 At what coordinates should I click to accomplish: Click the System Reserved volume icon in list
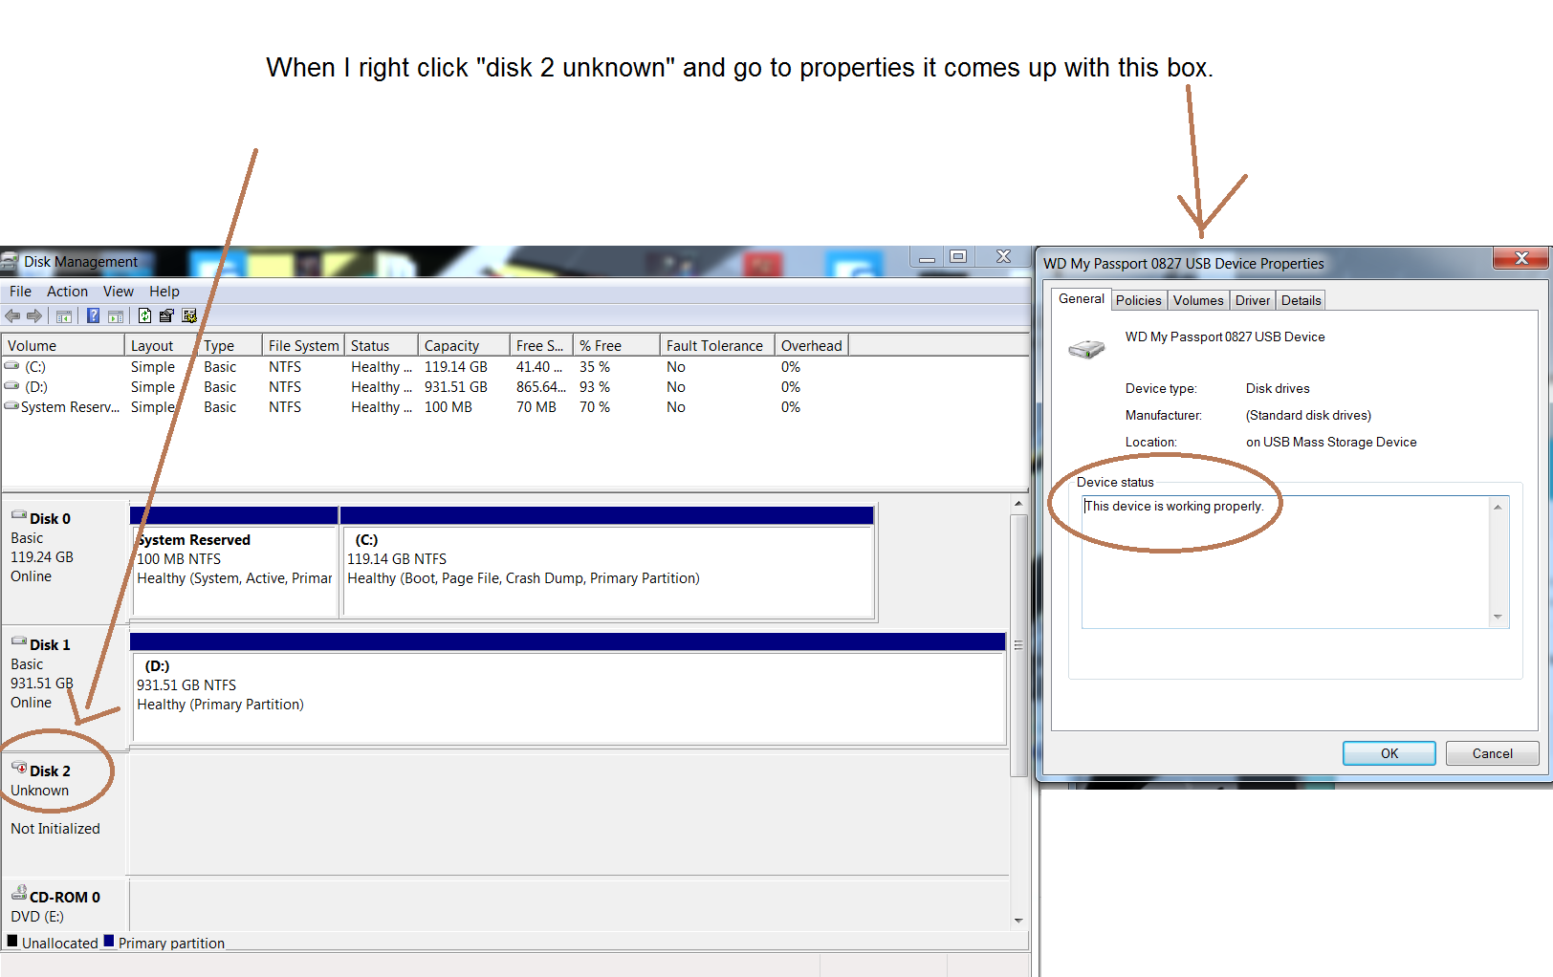[x=11, y=406]
